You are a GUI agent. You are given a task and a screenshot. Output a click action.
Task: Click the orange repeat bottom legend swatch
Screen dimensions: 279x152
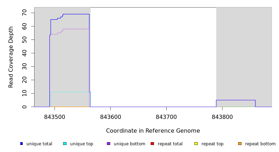[x=240, y=144]
